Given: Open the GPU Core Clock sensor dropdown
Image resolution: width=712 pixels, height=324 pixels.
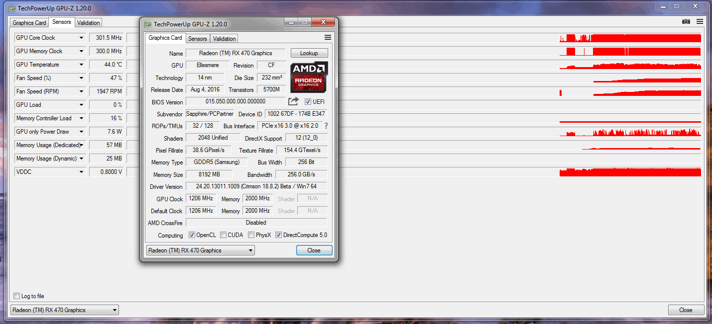Looking at the screenshot, I should coord(81,38).
